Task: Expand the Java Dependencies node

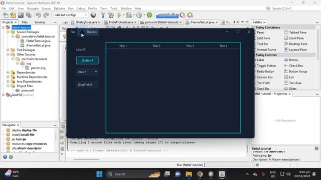Action: pos(8,81)
